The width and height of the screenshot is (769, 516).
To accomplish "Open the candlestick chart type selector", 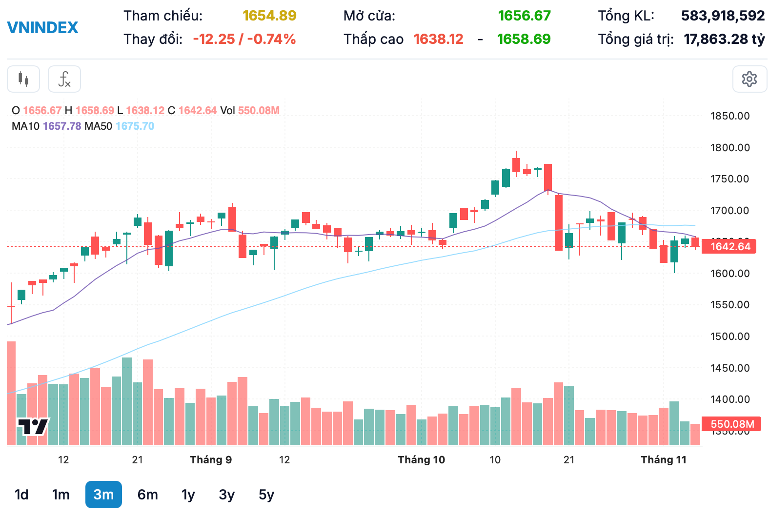I will click(x=23, y=79).
